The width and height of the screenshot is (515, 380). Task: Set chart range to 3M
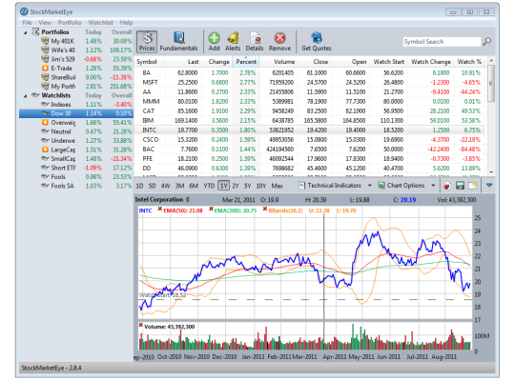(179, 186)
